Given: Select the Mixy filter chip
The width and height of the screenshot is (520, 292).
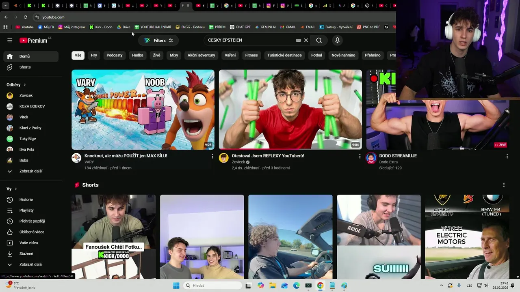Looking at the screenshot, I should pos(174,55).
